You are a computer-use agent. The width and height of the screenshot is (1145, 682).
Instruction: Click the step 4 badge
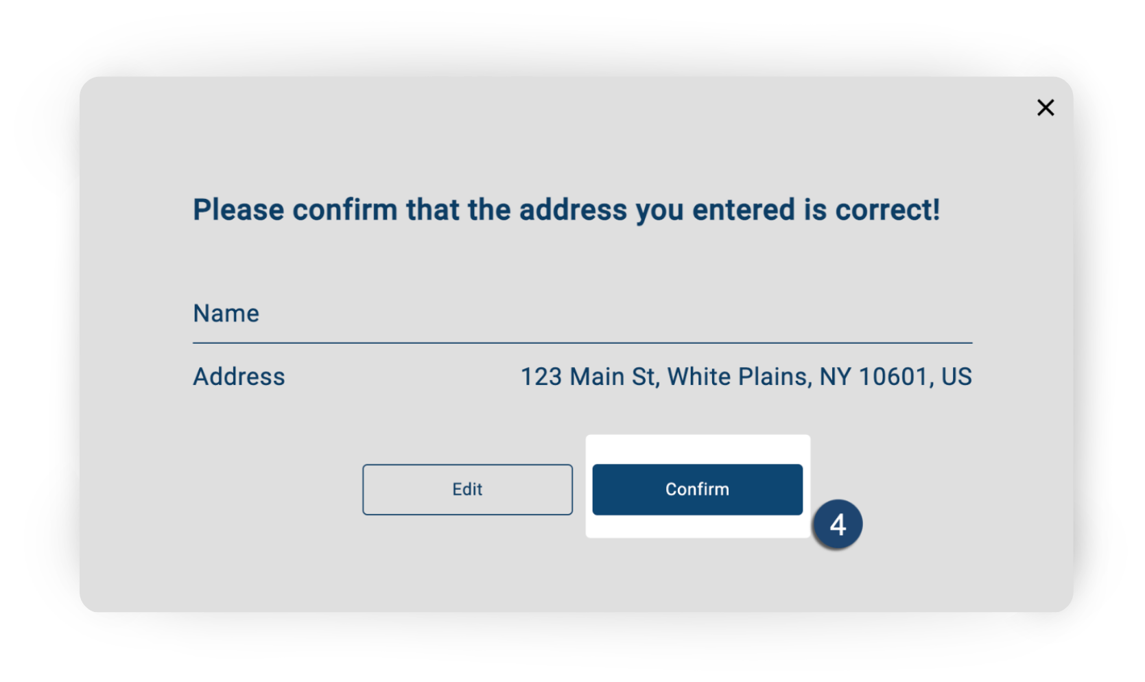(837, 525)
